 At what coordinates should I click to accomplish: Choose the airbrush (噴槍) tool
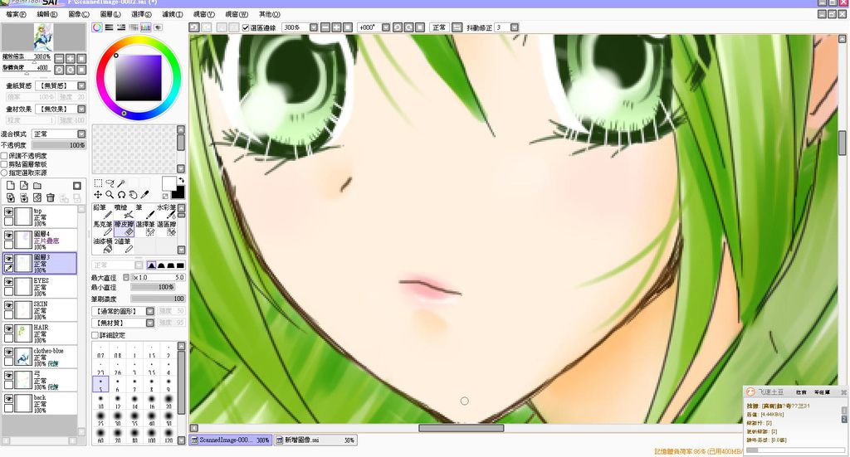click(x=124, y=211)
